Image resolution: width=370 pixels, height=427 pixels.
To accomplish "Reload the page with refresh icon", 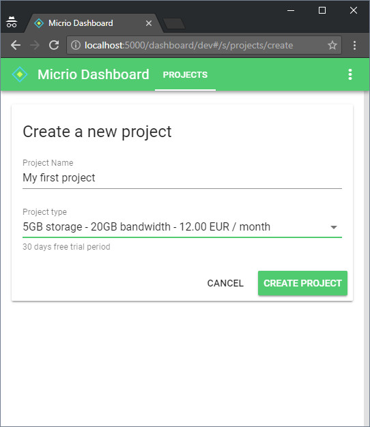I will coord(54,45).
